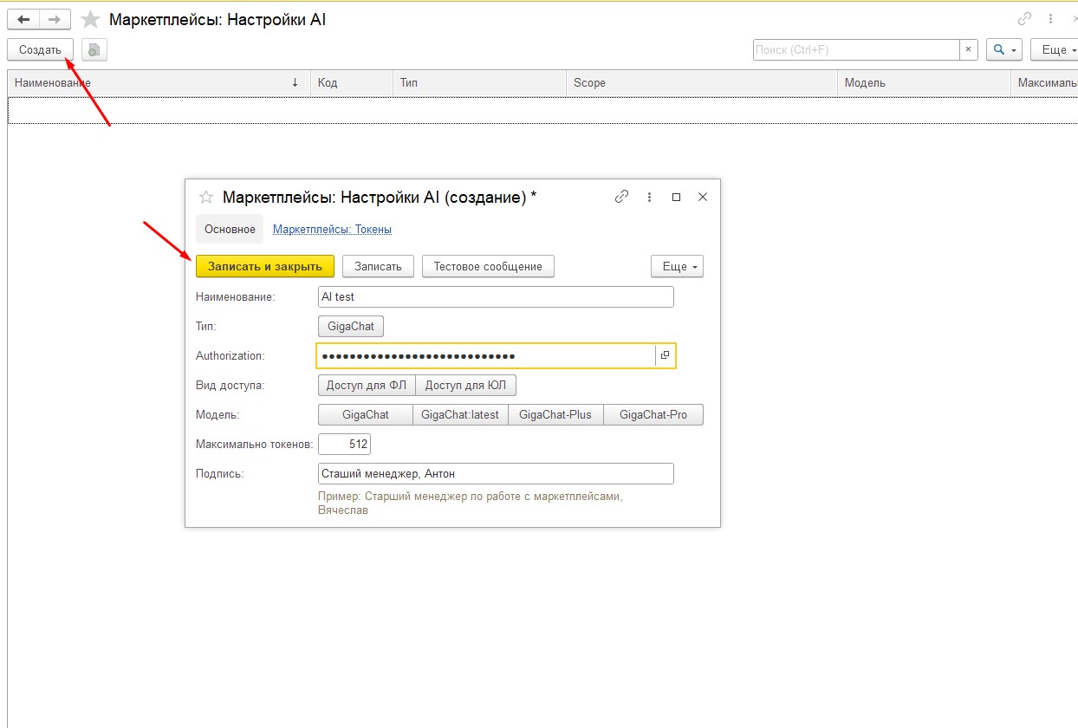Select the GigaChat type toggle
This screenshot has width=1078, height=728.
coord(351,327)
